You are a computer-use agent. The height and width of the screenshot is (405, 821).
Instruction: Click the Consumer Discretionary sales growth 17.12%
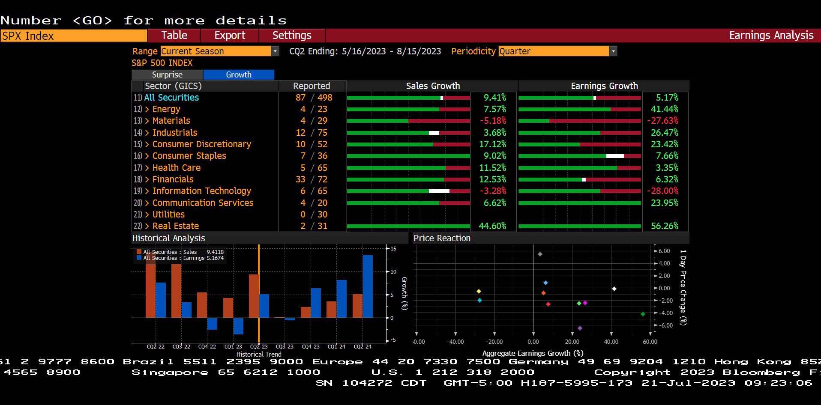click(x=492, y=144)
